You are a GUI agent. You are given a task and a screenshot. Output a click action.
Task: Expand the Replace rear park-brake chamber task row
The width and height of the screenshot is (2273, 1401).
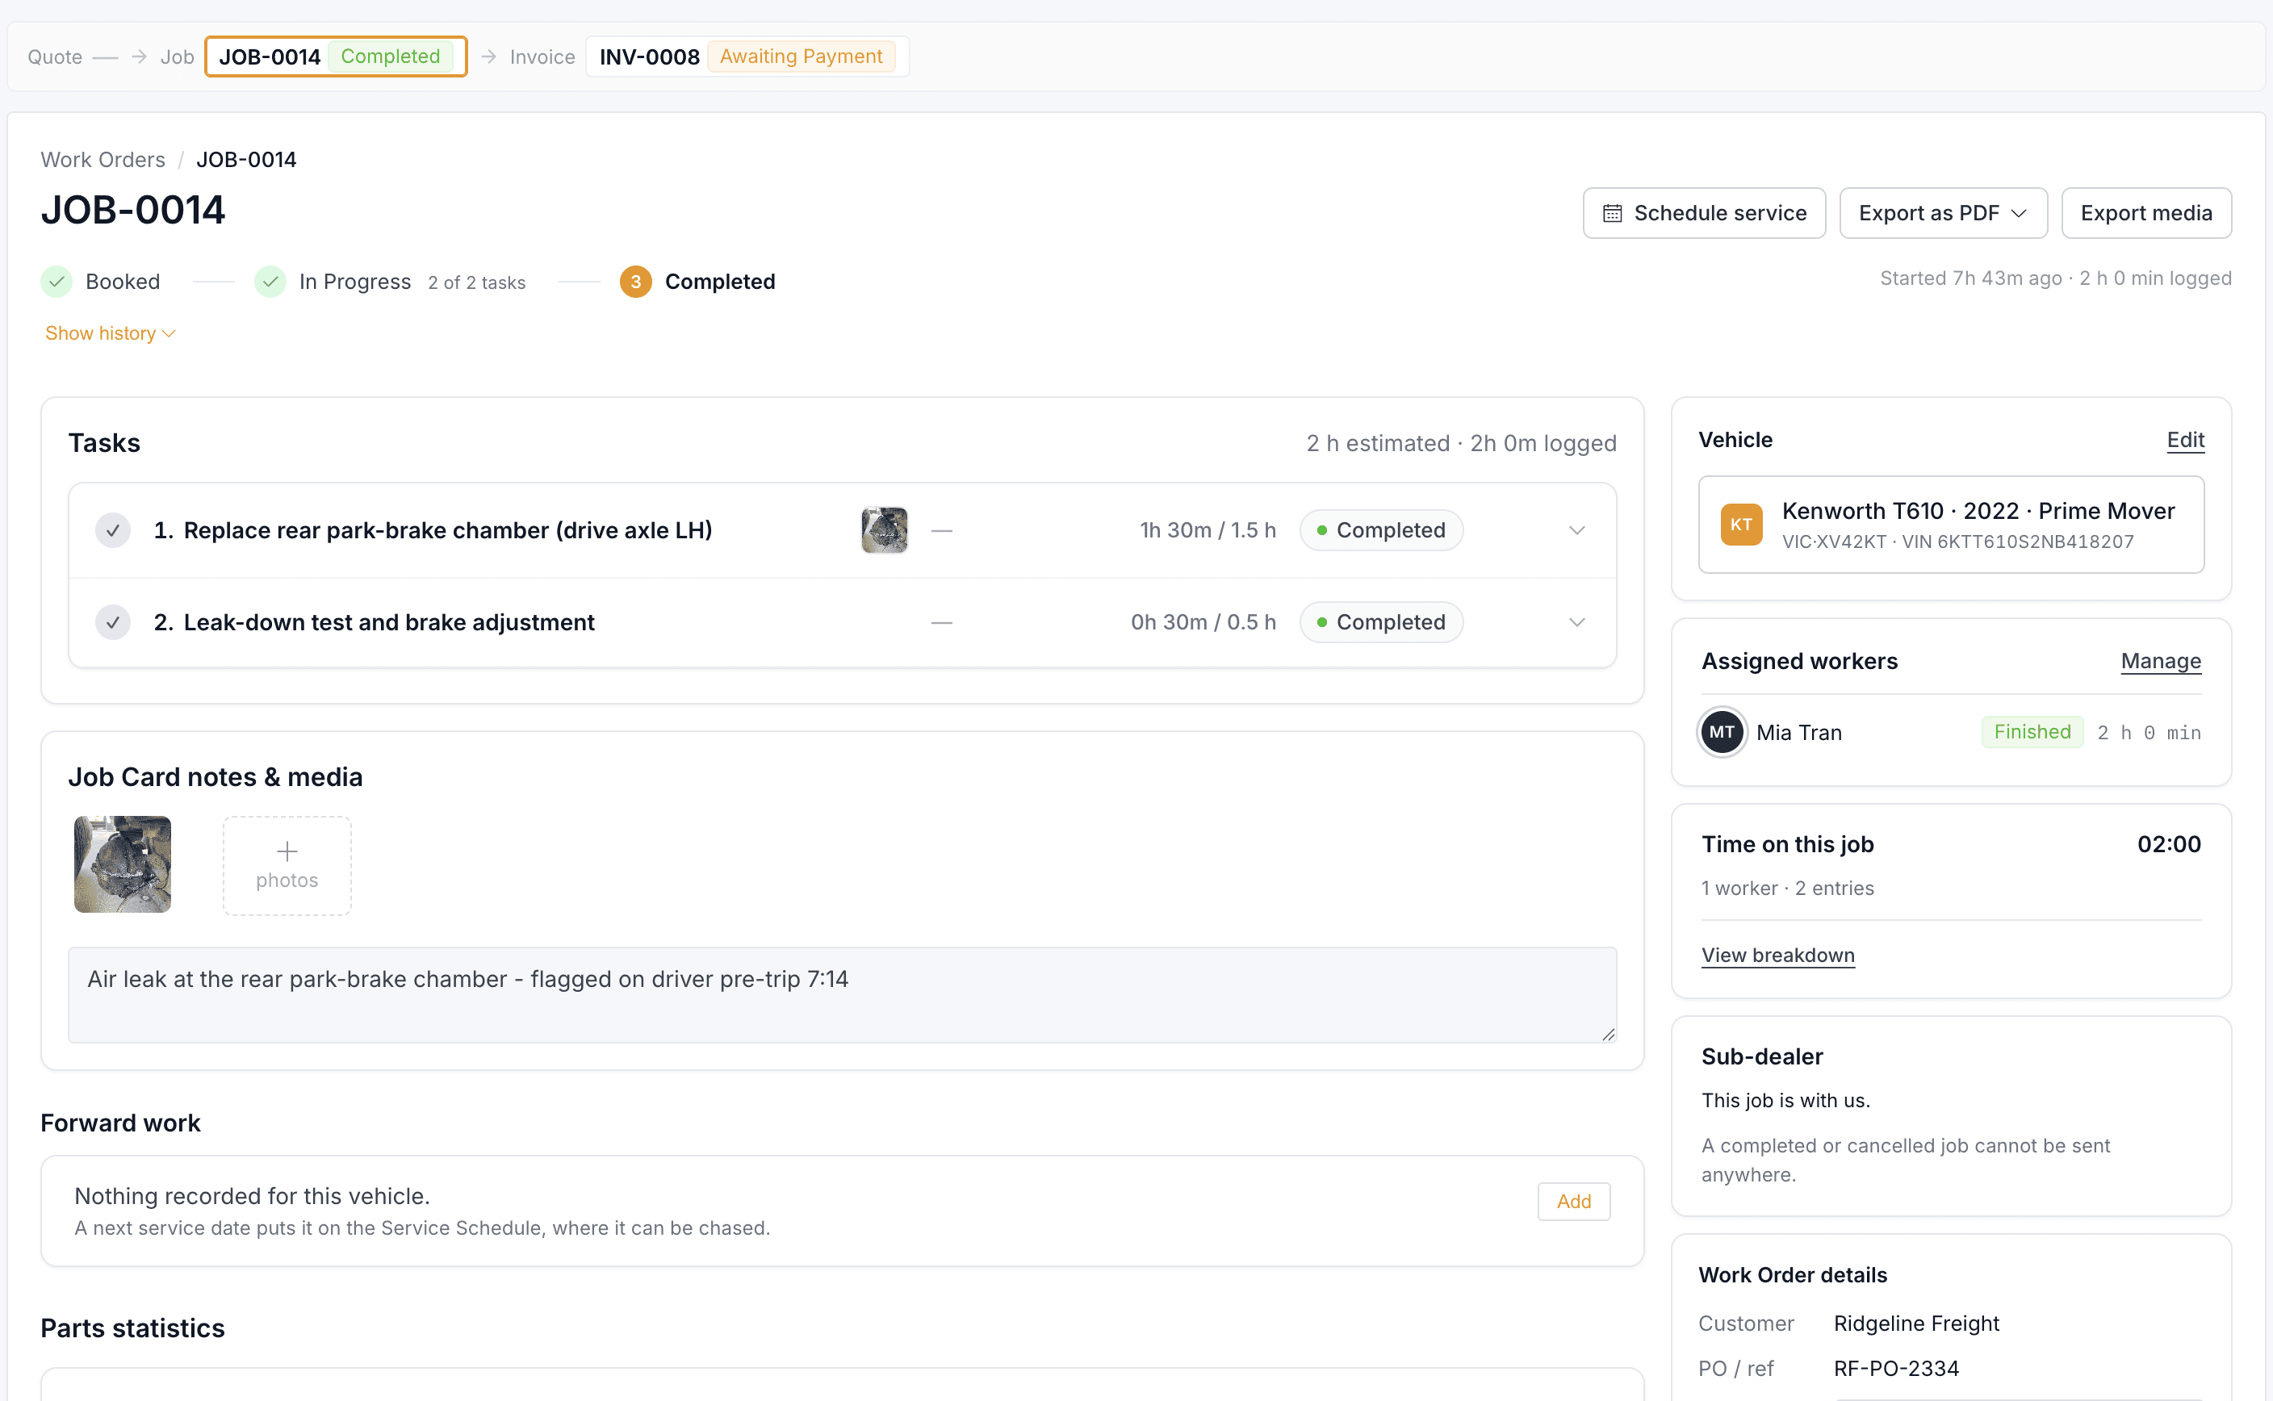[x=1577, y=531]
